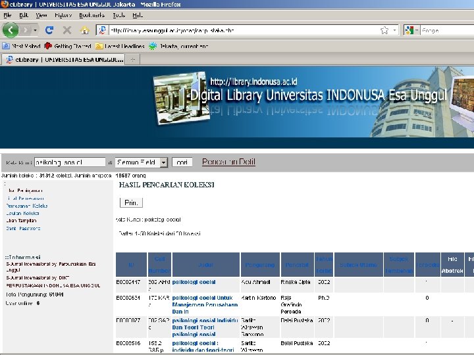Reload the page with the blue refresh icon
Viewport: 474px width, 355px height.
tap(49, 30)
